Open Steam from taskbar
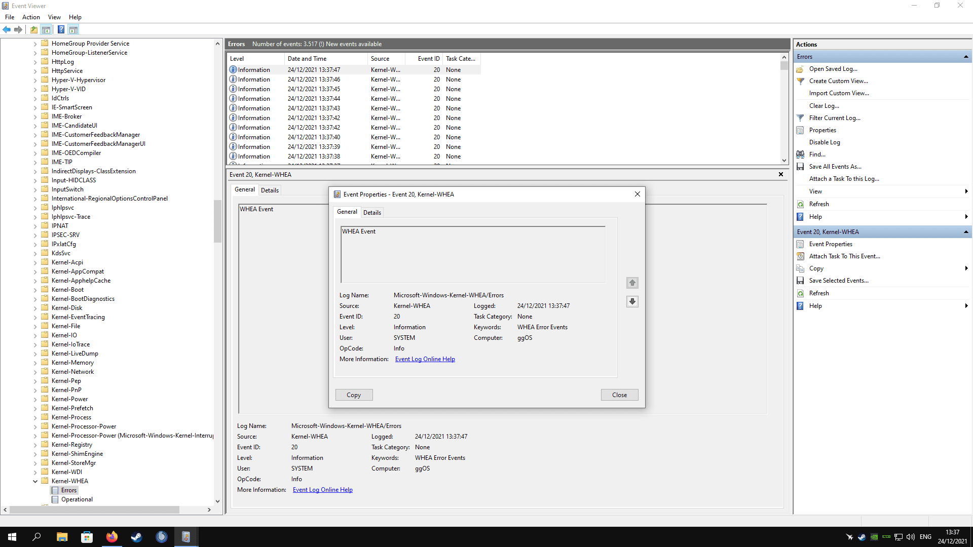This screenshot has height=547, width=973. coord(136,537)
